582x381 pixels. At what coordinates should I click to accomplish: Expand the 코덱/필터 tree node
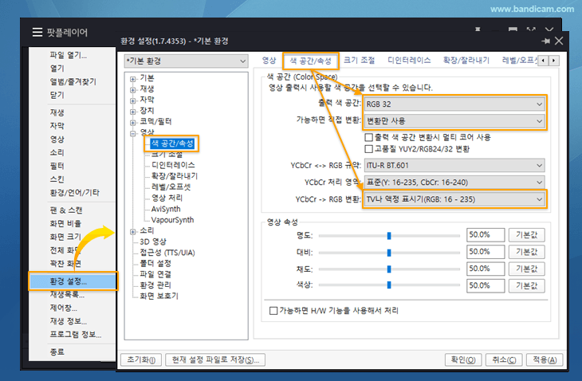click(132, 122)
